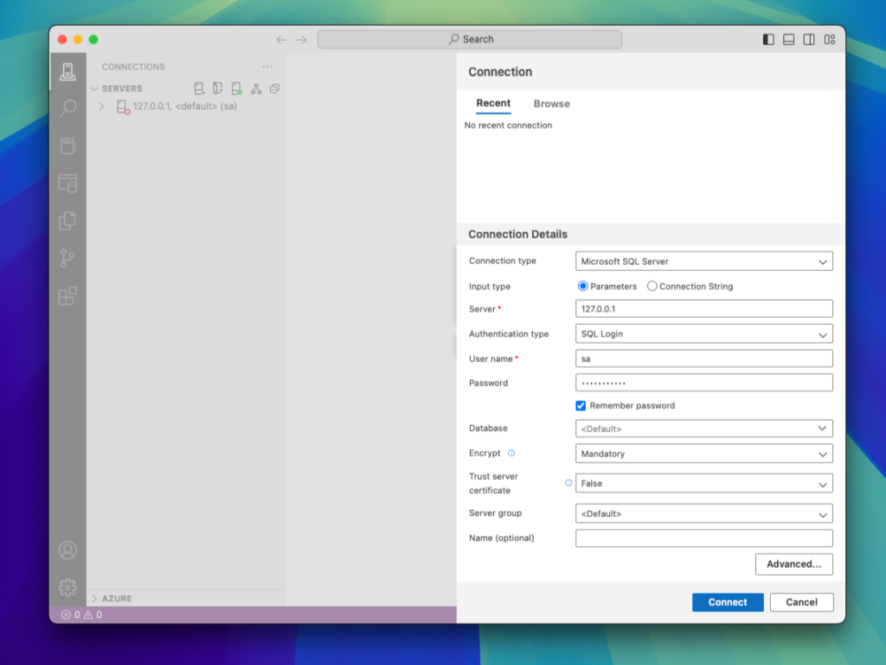Viewport: 886px width, 665px height.
Task: Click the errors count in status bar
Action: [x=71, y=615]
